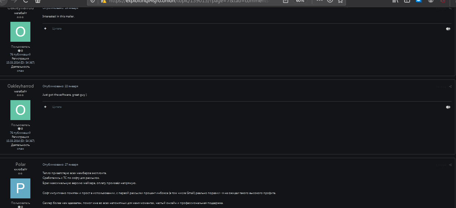
Task: Click '15.03.2014 (ID: 54 367)' beside the 22 января post
Action: [20, 141]
